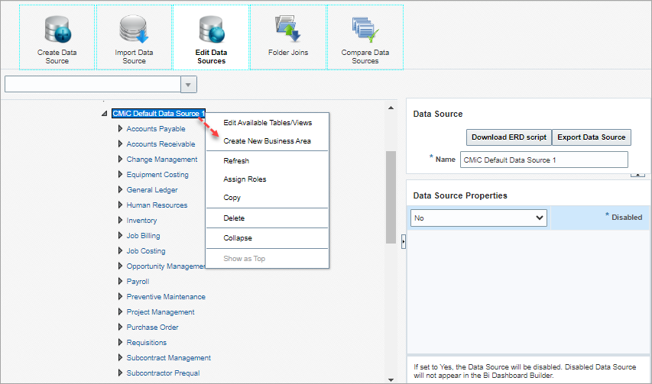The height and width of the screenshot is (384, 652).
Task: Click the Export Data Source button
Action: [591, 137]
